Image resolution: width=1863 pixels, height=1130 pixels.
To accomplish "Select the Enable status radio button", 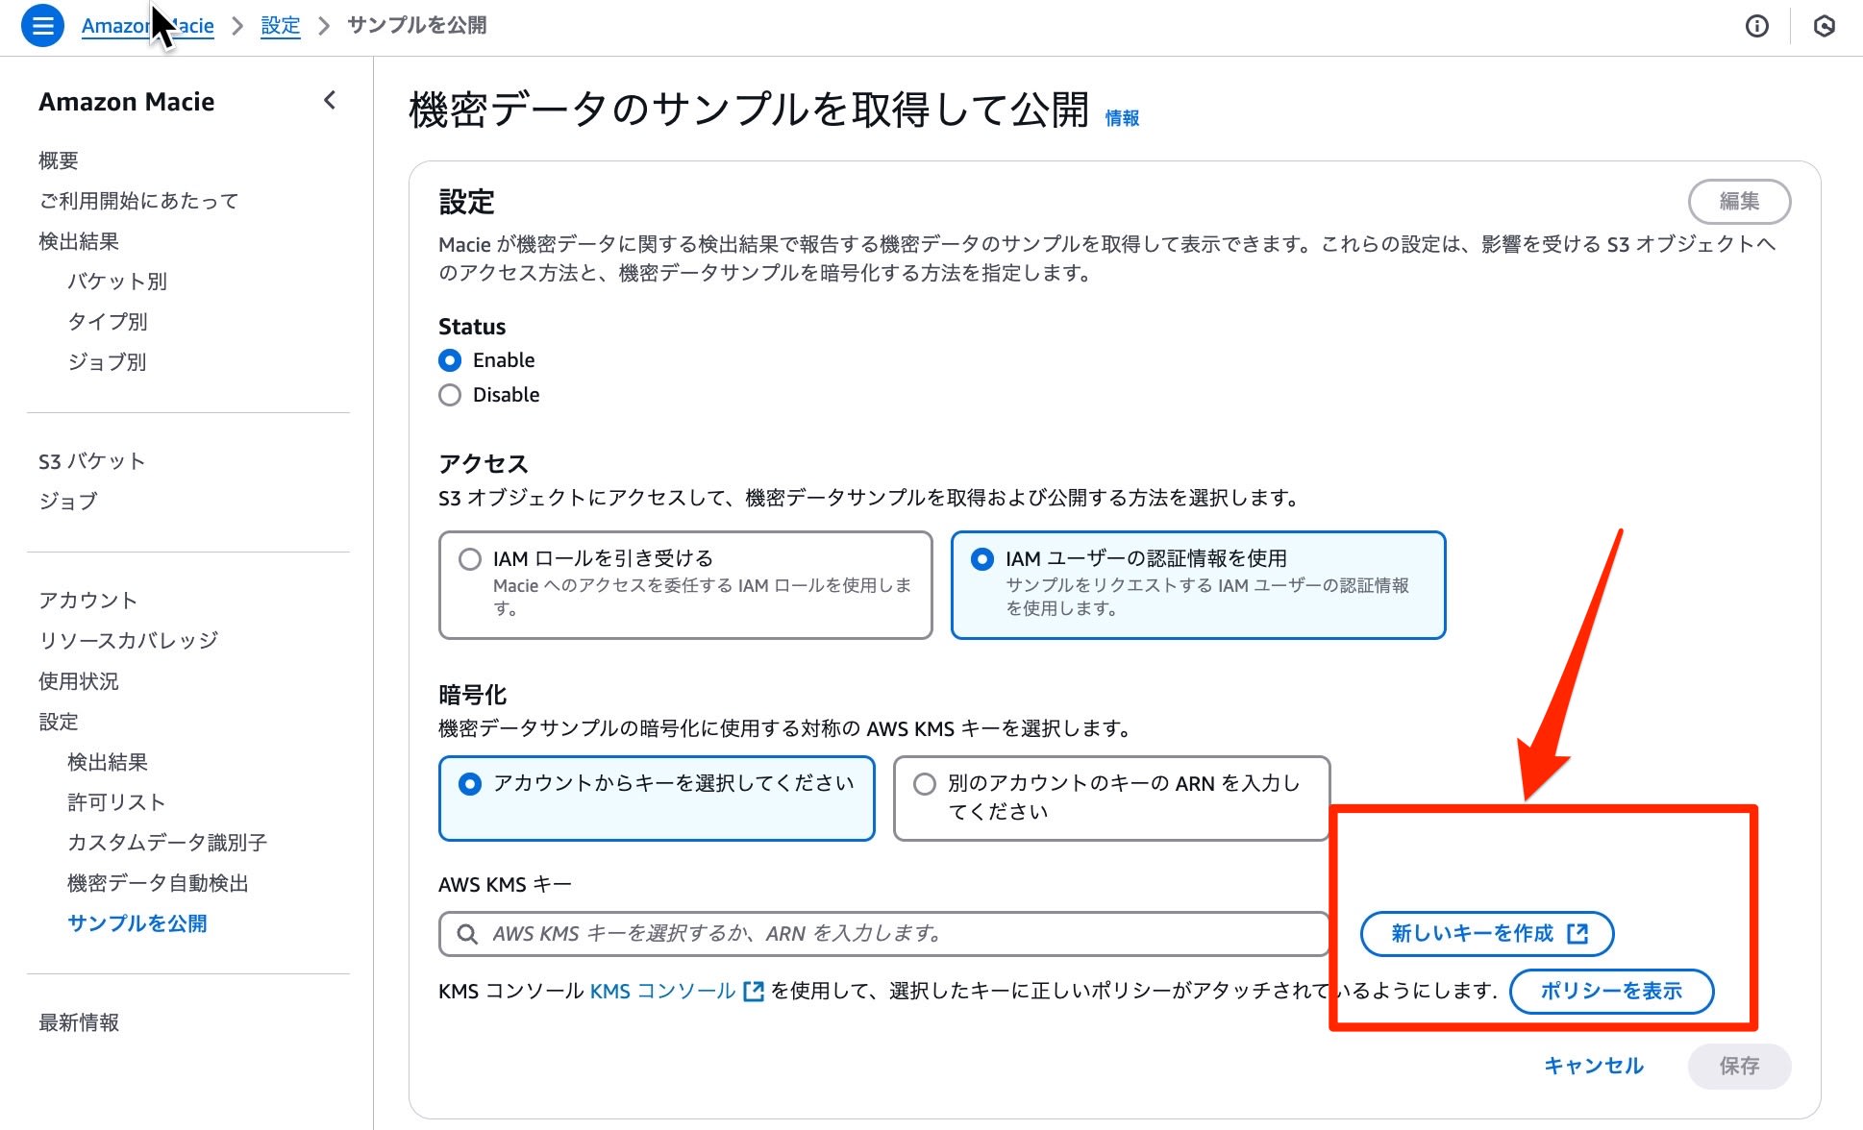I will [x=450, y=360].
